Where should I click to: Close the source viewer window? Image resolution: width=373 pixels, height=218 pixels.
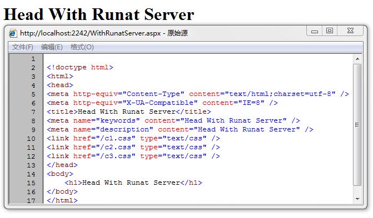[350, 31]
